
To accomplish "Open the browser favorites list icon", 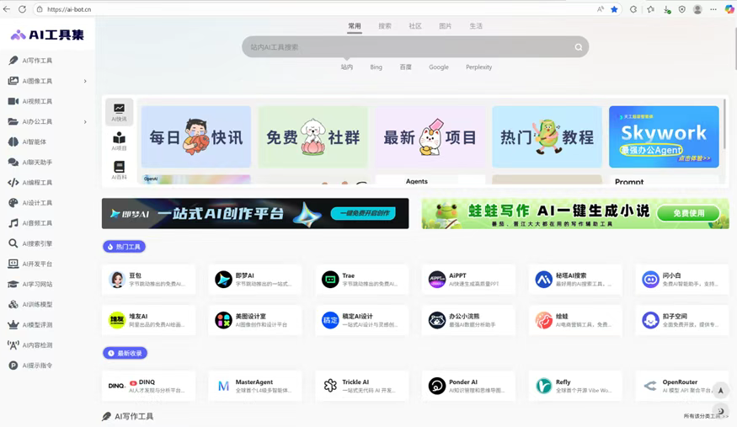I will [x=650, y=9].
